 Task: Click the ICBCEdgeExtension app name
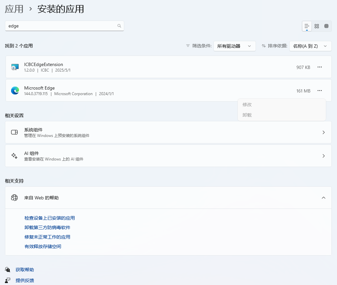(43, 64)
